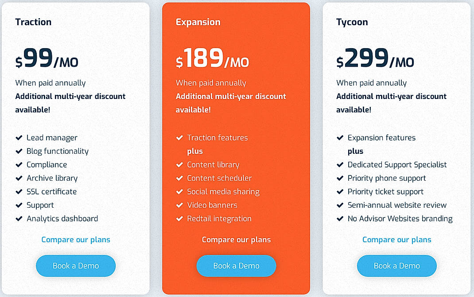Click the checkmark beside Dedicated Support Specialist
The width and height of the screenshot is (474, 297).
coord(340,164)
